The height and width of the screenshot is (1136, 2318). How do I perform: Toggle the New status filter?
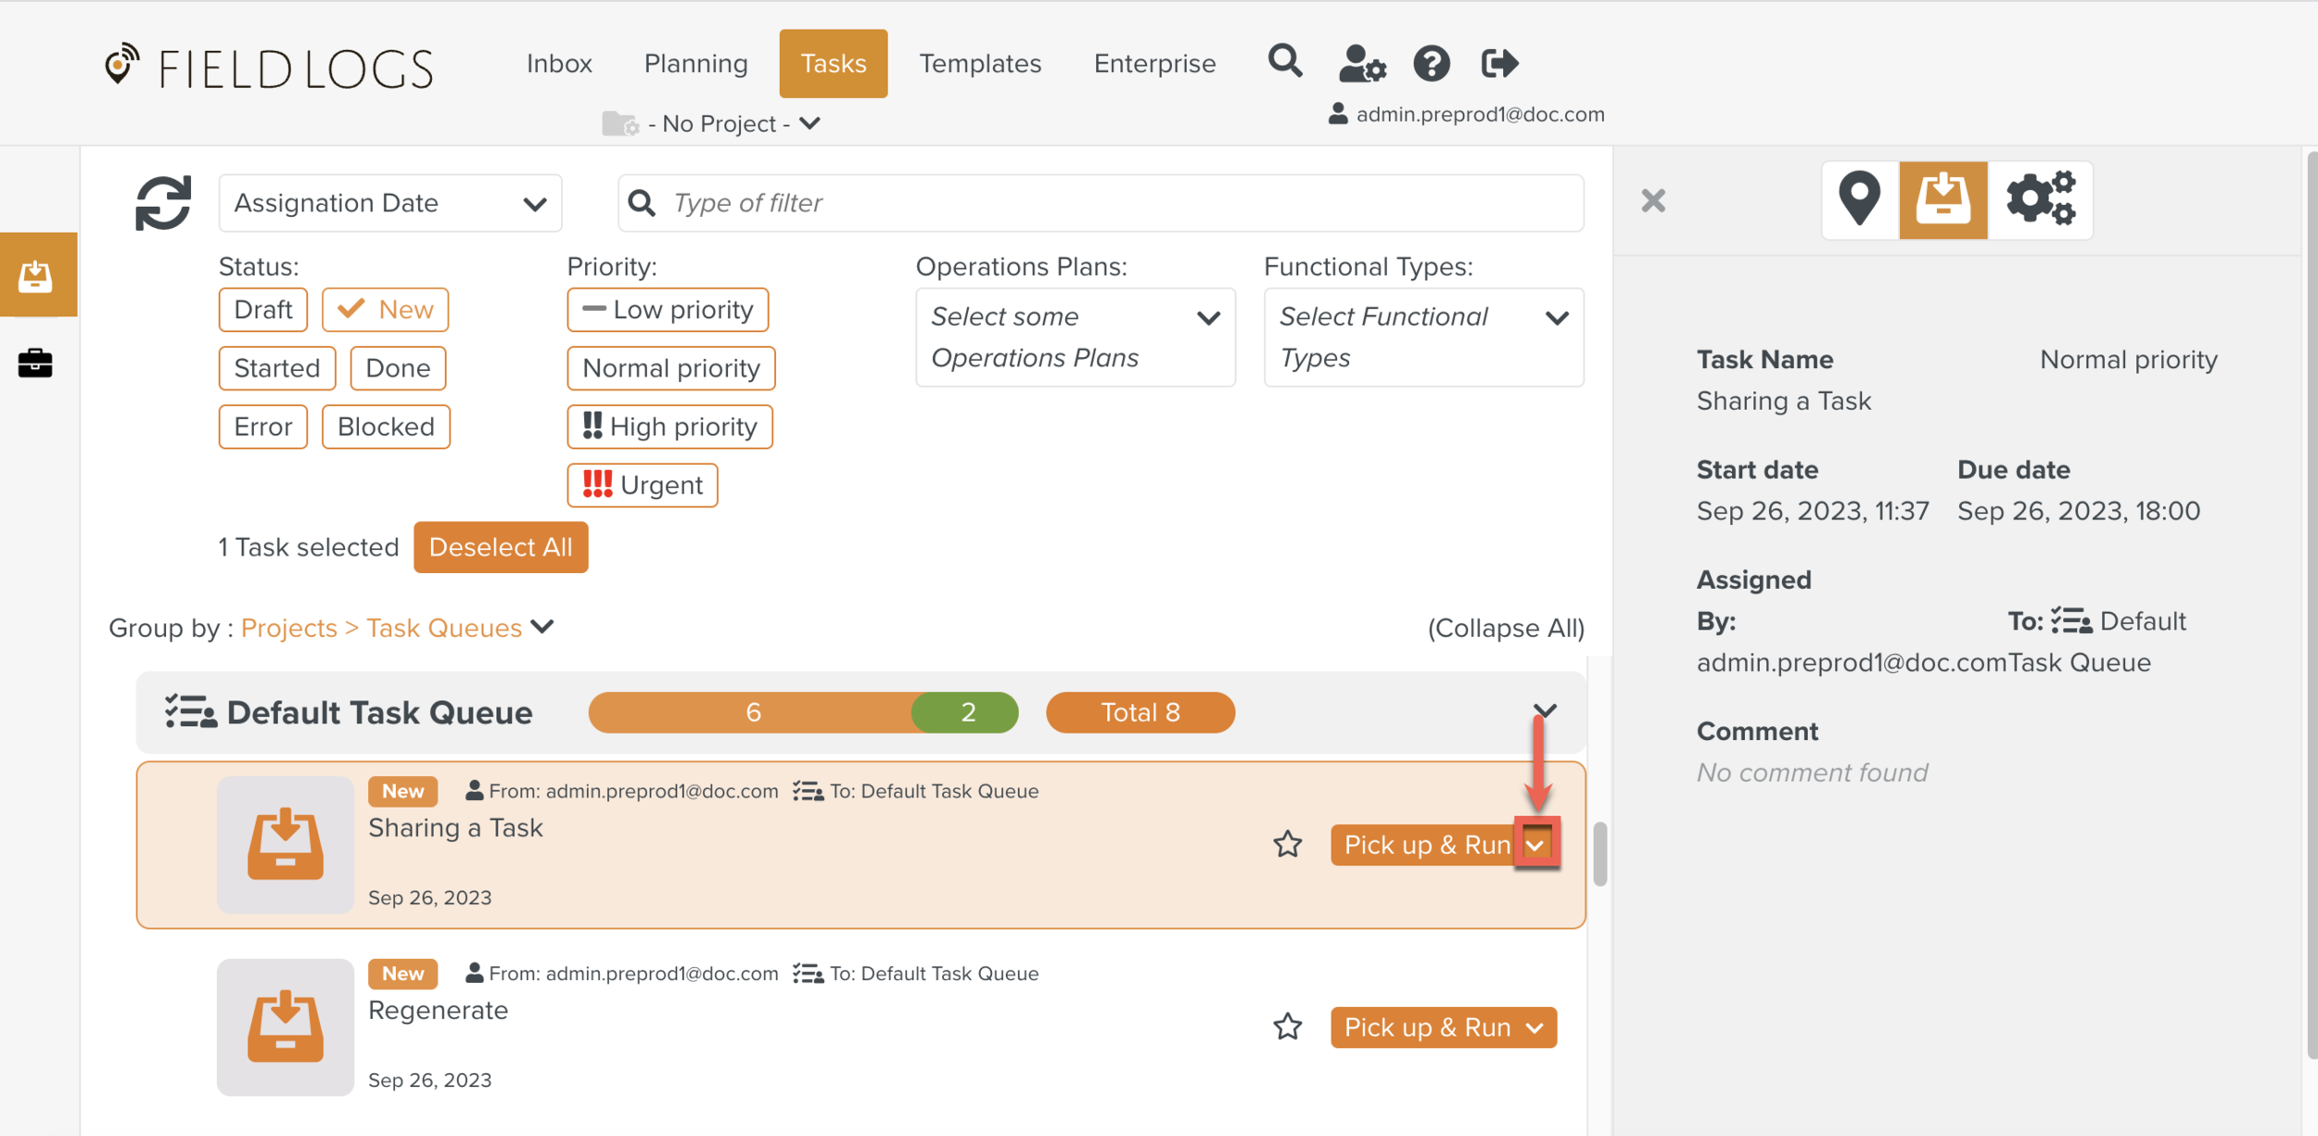pos(386,310)
